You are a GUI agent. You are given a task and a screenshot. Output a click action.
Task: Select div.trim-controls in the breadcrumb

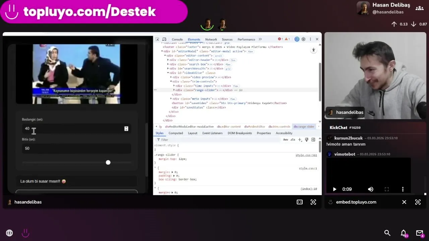coord(279,127)
